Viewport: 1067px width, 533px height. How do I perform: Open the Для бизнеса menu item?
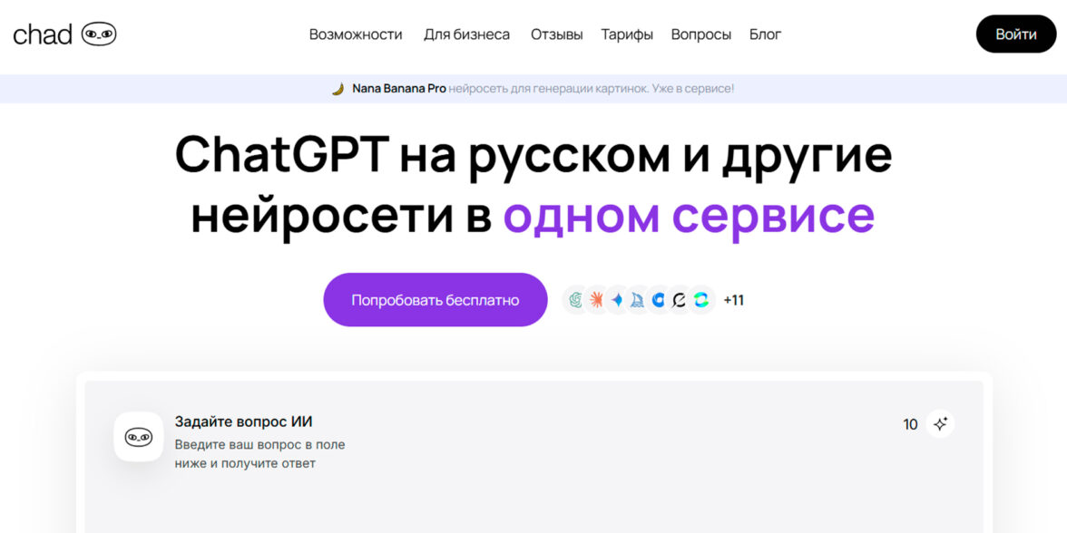[466, 34]
